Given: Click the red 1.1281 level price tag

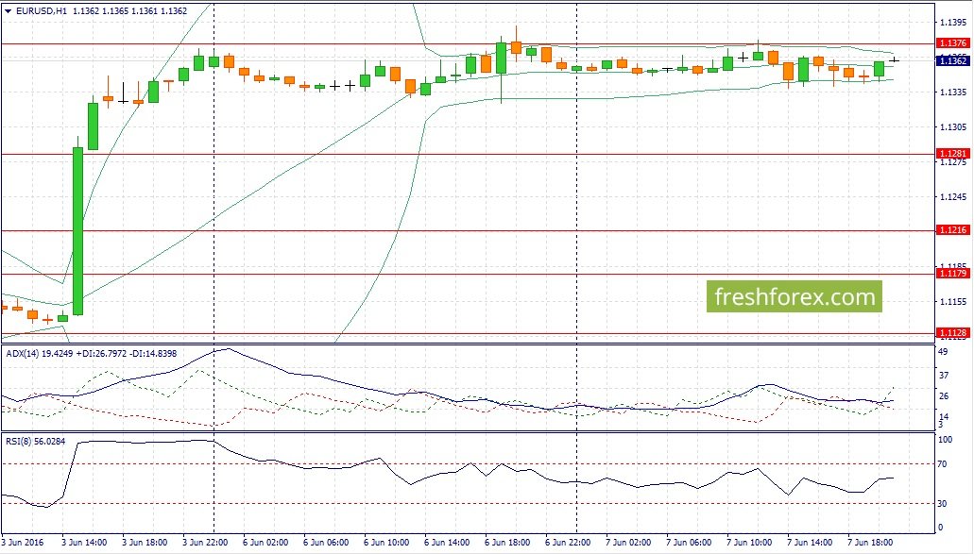Looking at the screenshot, I should 952,154.
